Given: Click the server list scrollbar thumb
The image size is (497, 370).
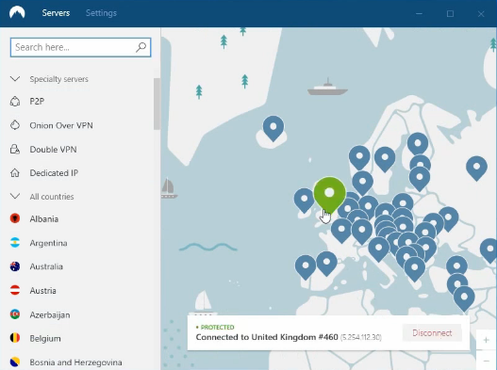Looking at the screenshot, I should point(157,104).
